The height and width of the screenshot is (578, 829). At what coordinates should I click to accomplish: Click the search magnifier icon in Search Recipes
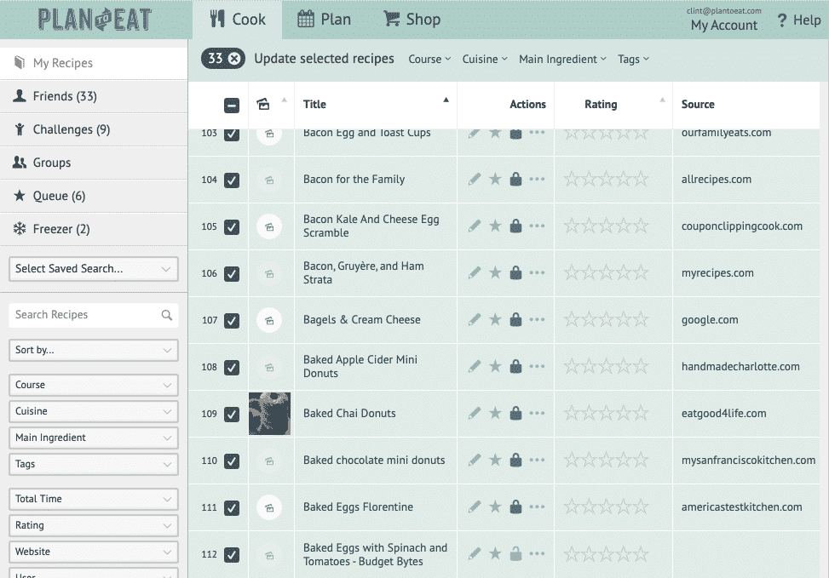(167, 315)
